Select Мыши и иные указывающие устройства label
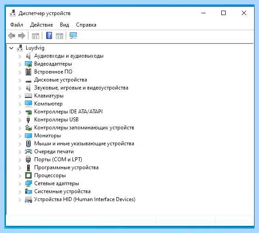 coord(84,144)
